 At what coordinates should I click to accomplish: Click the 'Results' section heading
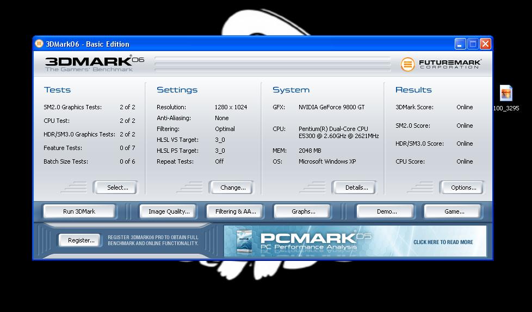[413, 90]
